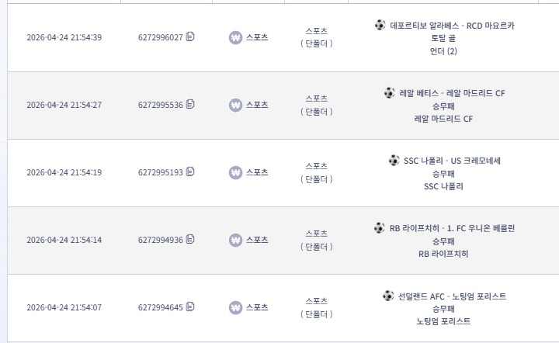Open the RB 라이프치히 - 1. FC 우니온 베를린 match
The width and height of the screenshot is (559, 343).
pyautogui.click(x=452, y=228)
